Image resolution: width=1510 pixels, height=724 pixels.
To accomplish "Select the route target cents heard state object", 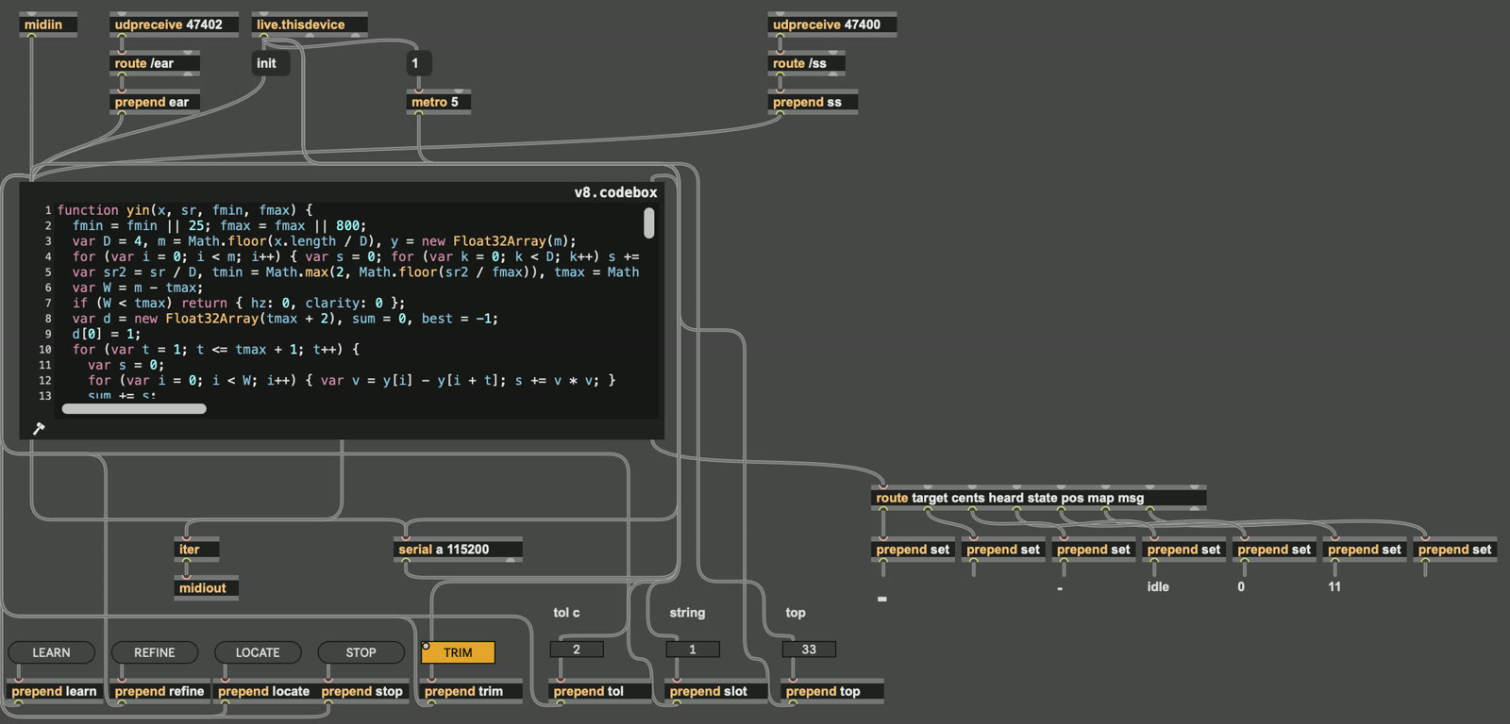I will point(1039,498).
